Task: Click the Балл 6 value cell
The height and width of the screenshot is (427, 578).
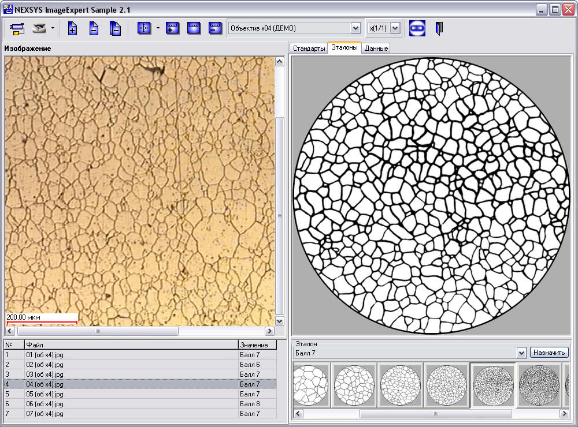Action: (x=257, y=365)
